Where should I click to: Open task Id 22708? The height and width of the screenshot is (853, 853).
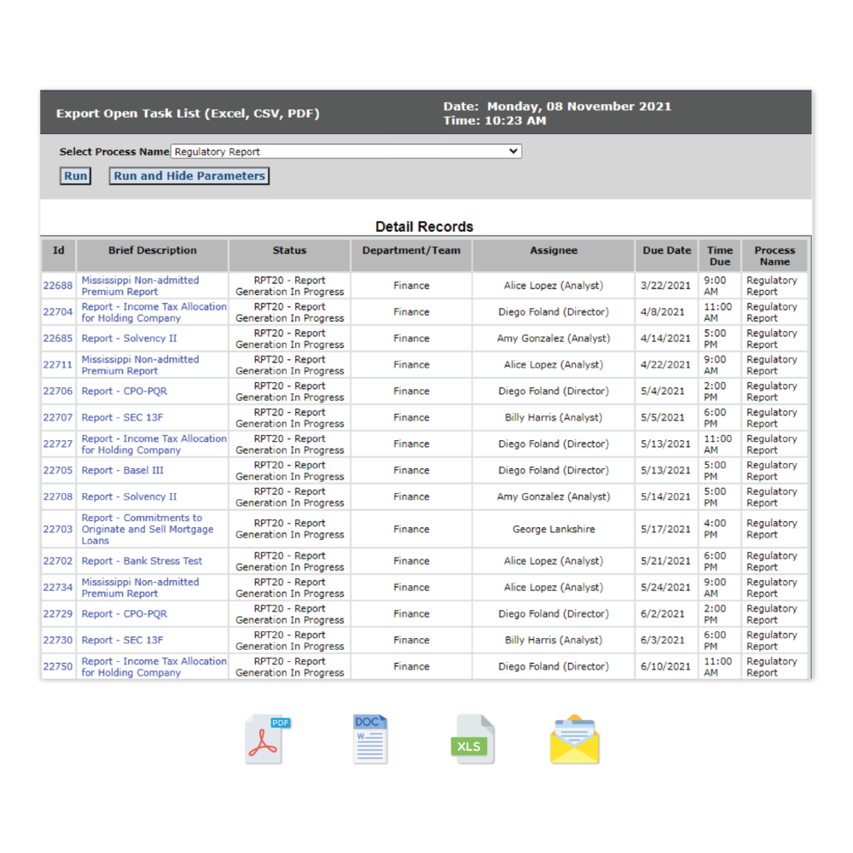tap(58, 496)
